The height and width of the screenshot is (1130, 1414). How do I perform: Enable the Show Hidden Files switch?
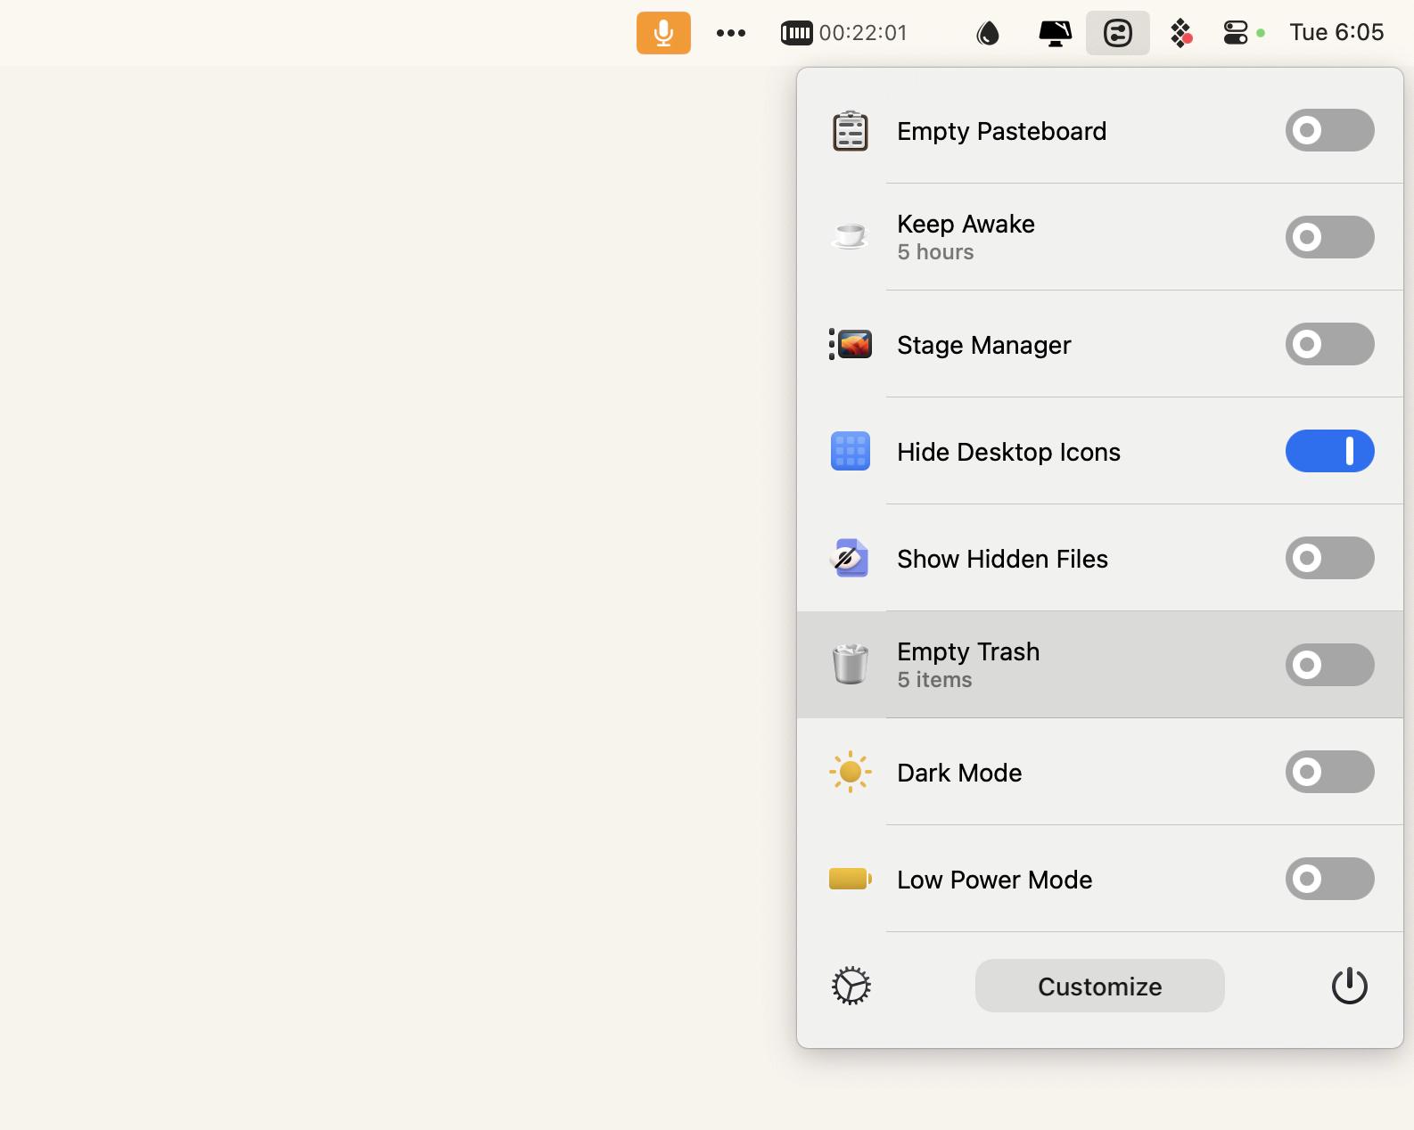(x=1329, y=558)
